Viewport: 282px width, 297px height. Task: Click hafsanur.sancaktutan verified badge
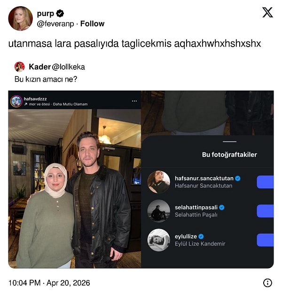tap(238, 178)
